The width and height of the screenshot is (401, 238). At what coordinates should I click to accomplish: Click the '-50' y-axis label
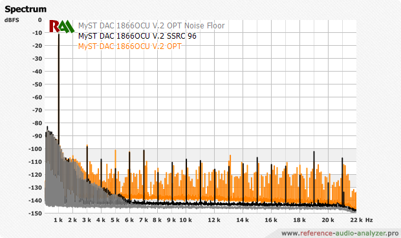(x=37, y=84)
